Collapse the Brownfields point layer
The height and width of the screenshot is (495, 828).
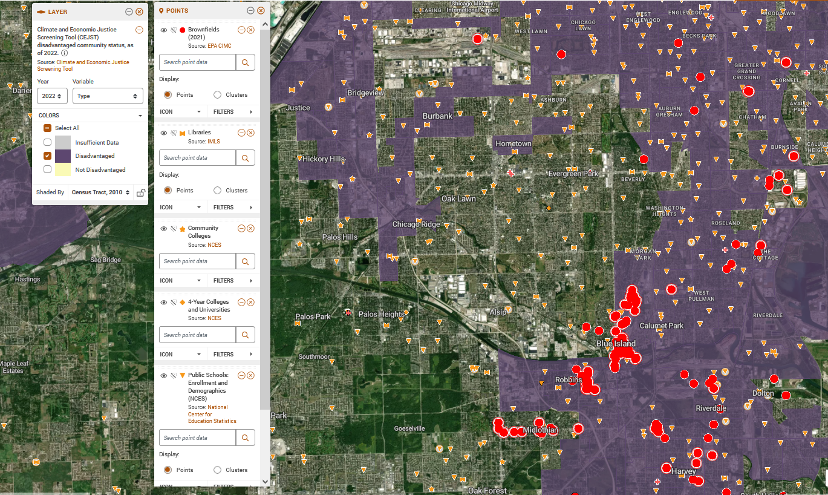pyautogui.click(x=241, y=30)
